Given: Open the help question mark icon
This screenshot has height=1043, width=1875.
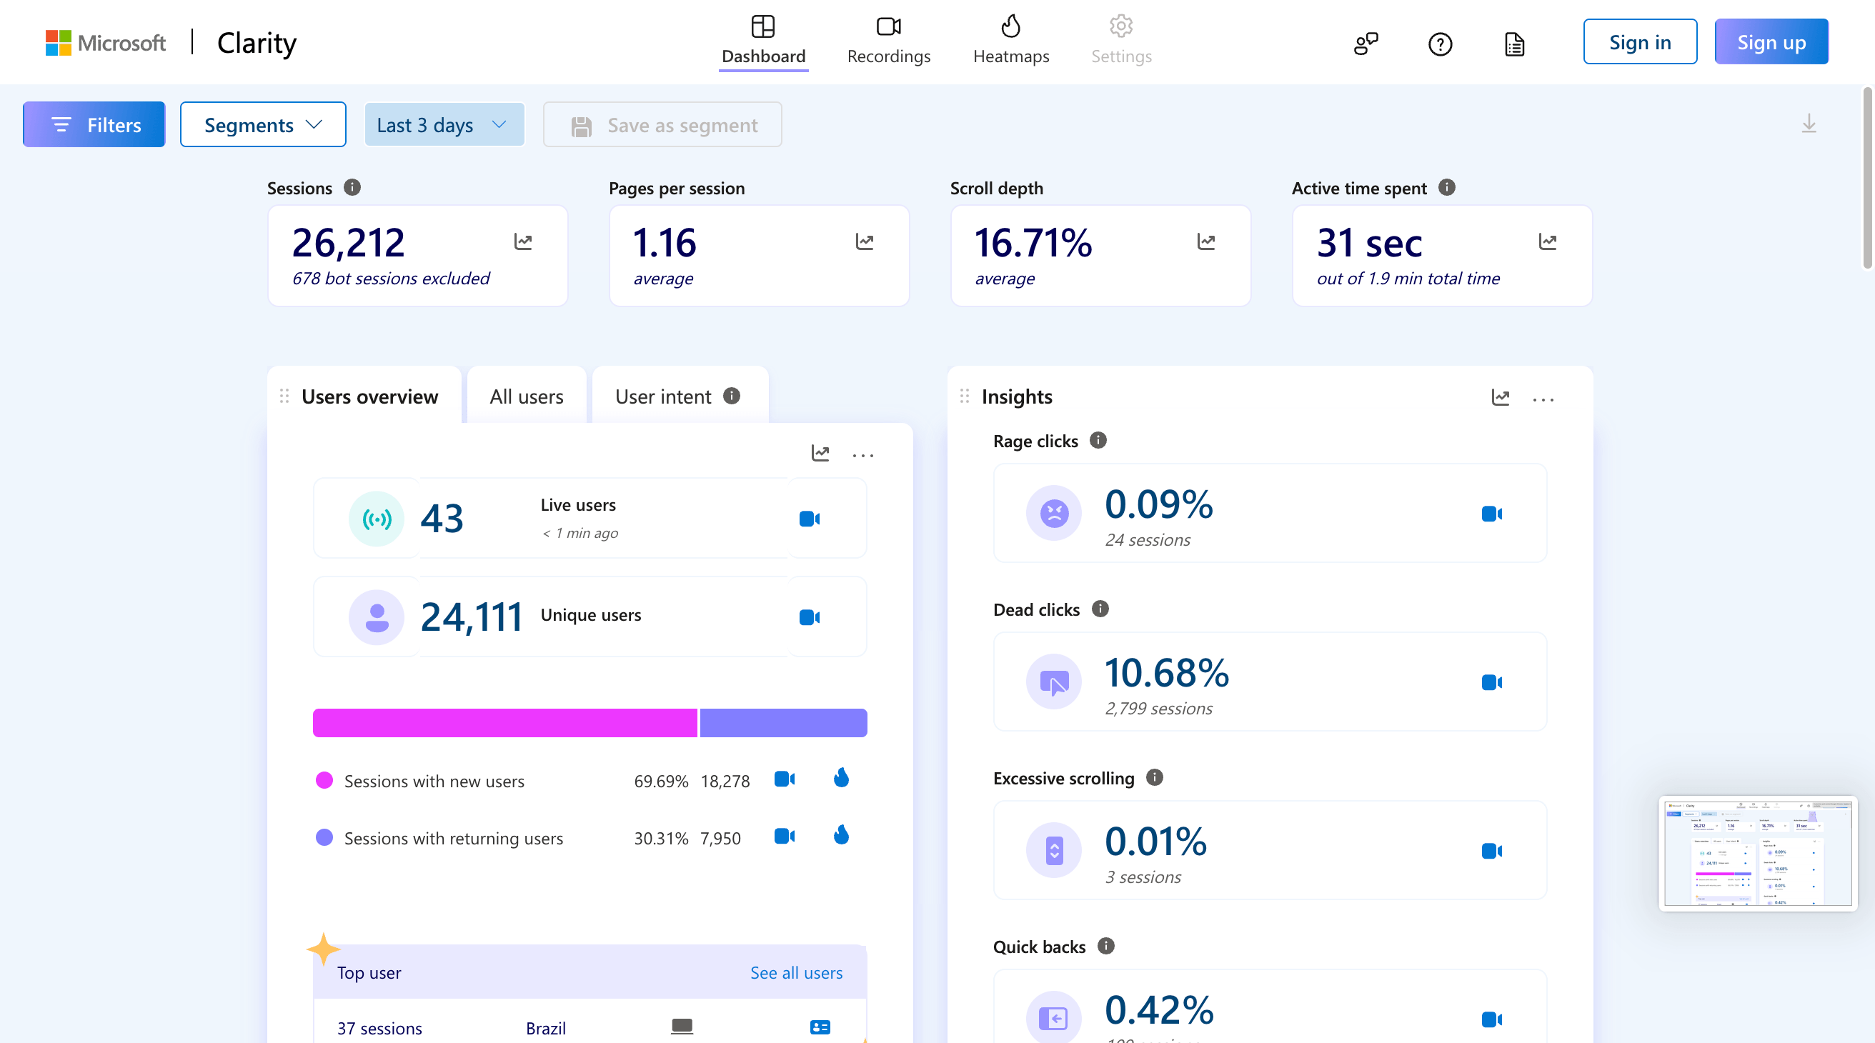Looking at the screenshot, I should [x=1440, y=44].
